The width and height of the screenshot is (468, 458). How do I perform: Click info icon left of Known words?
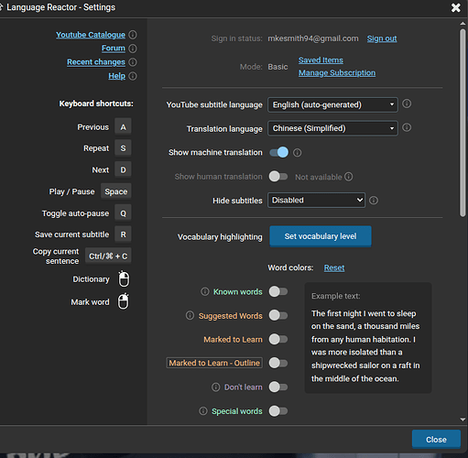tap(205, 291)
